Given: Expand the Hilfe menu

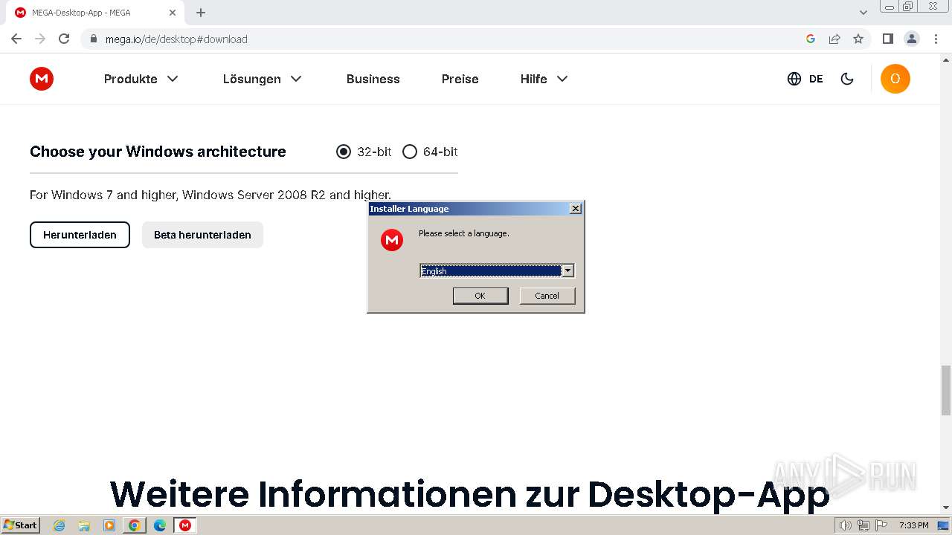Looking at the screenshot, I should pyautogui.click(x=544, y=79).
